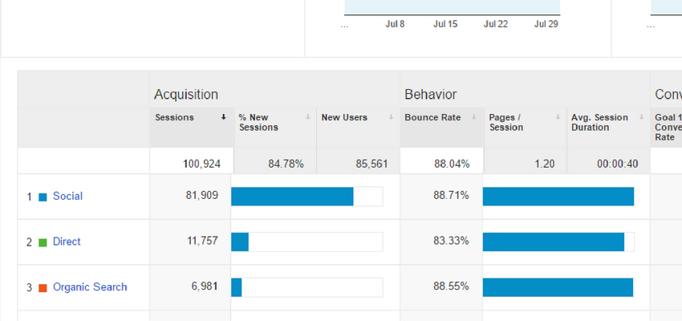Click the orange Organic Search color square

click(43, 288)
